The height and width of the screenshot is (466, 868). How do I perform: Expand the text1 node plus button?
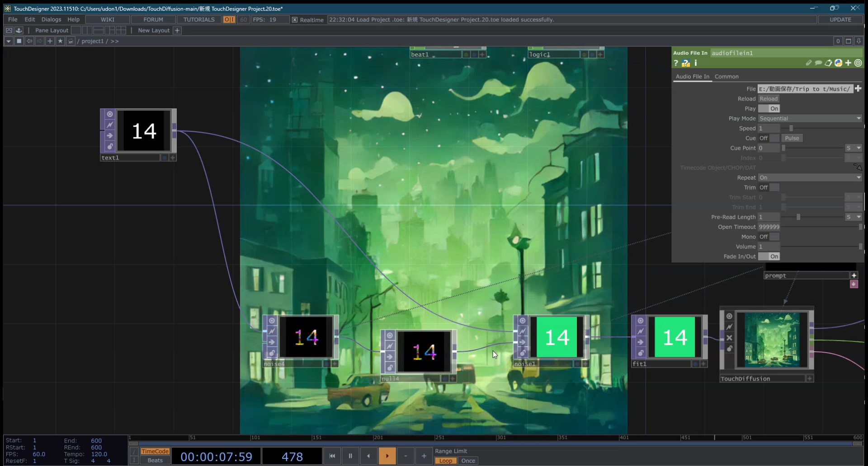pos(172,158)
